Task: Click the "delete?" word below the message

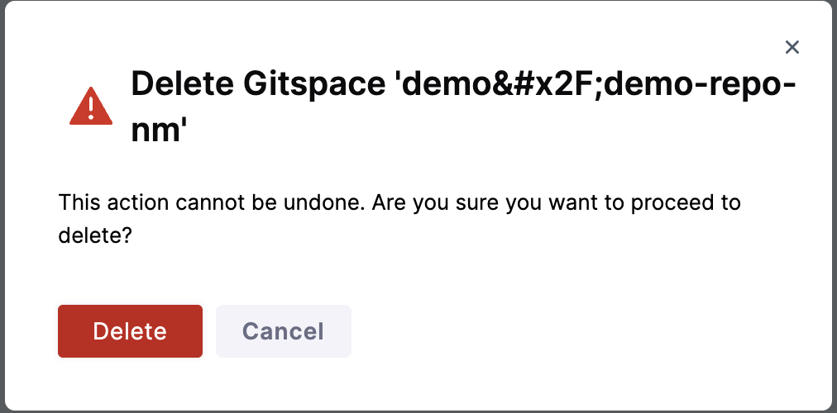Action: tap(95, 235)
